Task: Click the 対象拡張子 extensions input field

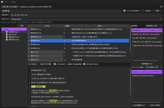Action: coord(86,15)
